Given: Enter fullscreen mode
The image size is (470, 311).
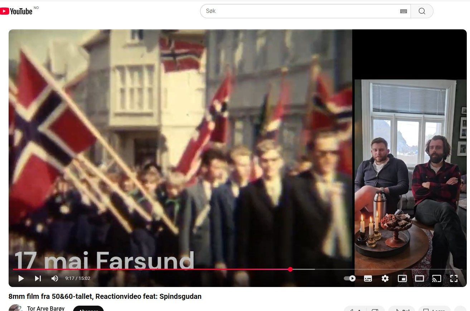Looking at the screenshot, I should [x=454, y=278].
